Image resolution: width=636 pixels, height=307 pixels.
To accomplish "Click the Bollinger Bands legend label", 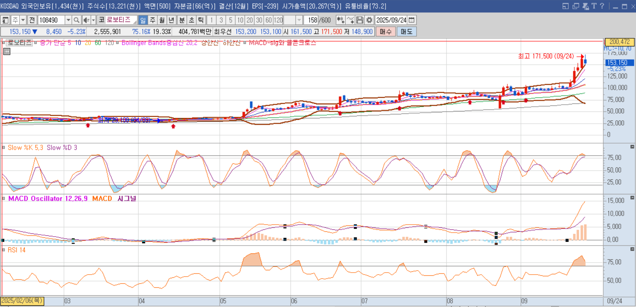I will pos(159,42).
